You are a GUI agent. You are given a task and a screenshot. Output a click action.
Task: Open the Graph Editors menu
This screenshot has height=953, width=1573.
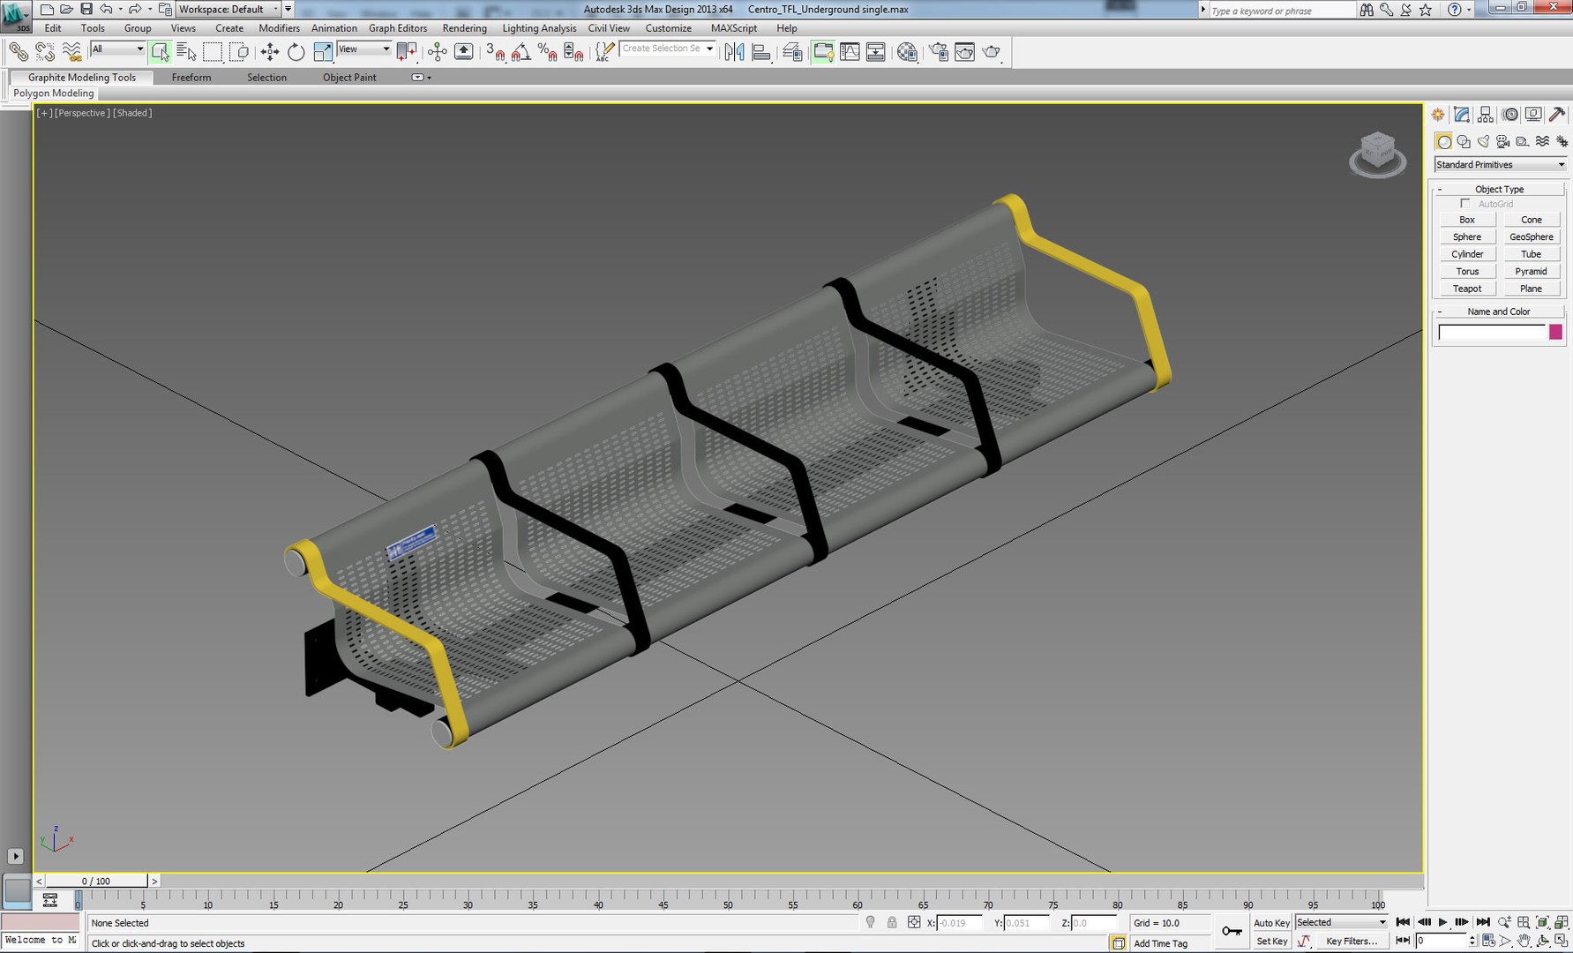click(398, 28)
